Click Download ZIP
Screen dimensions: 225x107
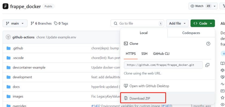coord(140,98)
